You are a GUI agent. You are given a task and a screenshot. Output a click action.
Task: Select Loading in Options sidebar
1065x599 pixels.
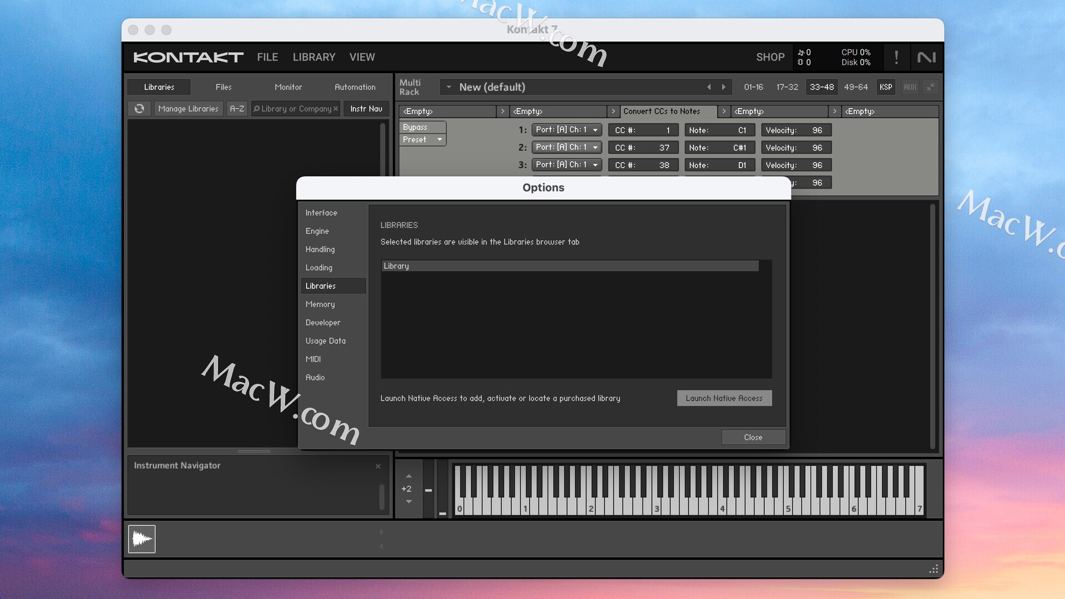click(319, 267)
